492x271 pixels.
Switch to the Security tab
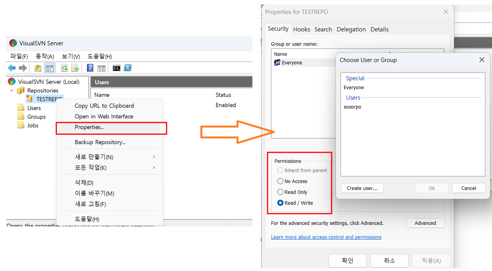[278, 29]
